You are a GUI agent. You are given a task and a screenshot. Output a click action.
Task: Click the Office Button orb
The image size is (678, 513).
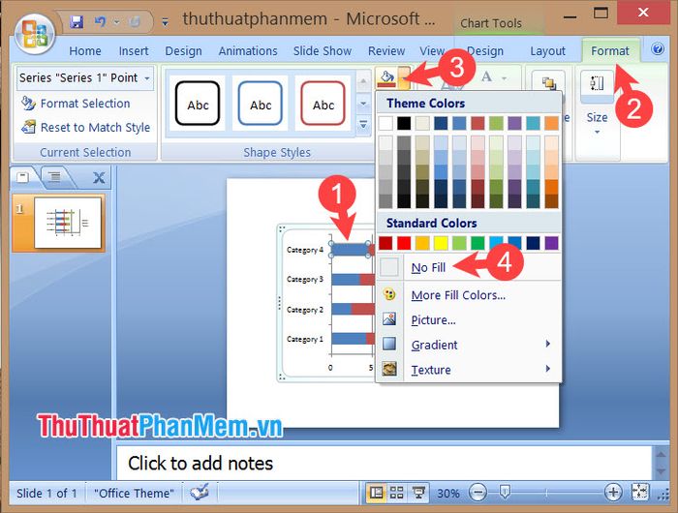coord(34,34)
